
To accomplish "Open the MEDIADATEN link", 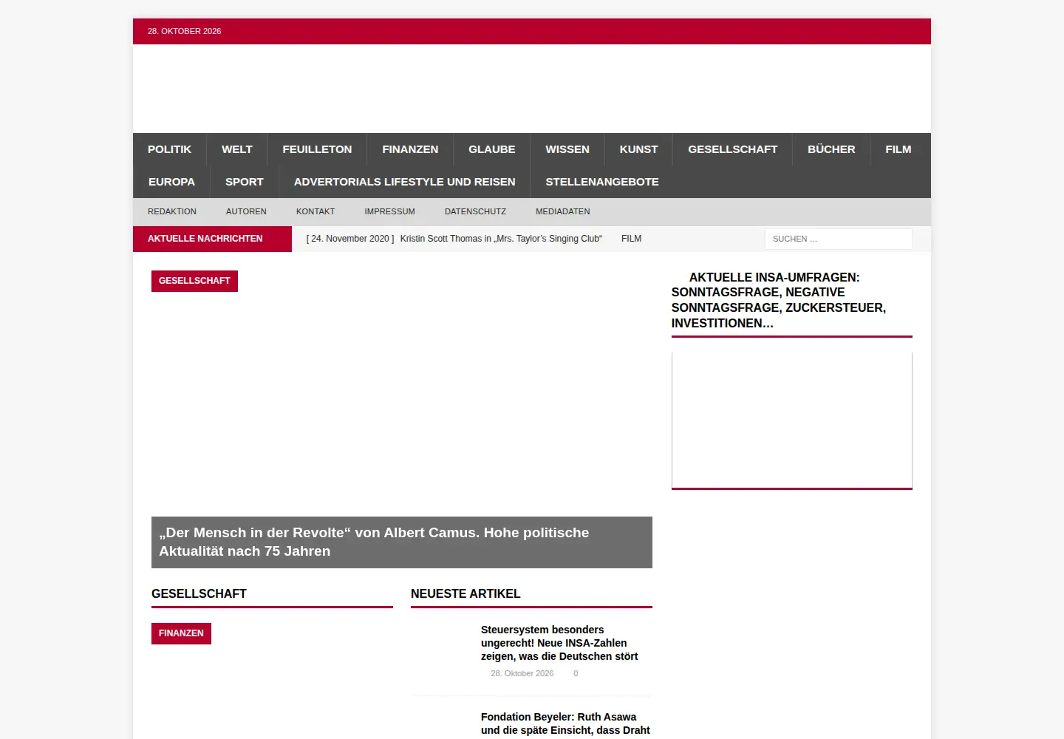I will point(563,211).
